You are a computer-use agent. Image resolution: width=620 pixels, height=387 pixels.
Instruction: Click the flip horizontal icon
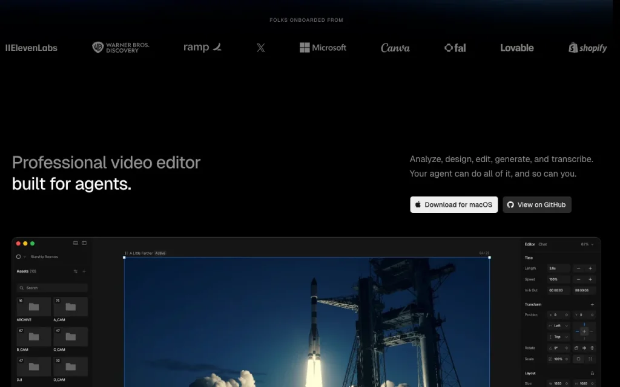(x=584, y=348)
